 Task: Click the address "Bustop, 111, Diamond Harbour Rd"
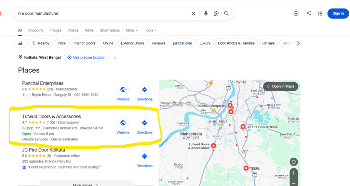(49, 128)
